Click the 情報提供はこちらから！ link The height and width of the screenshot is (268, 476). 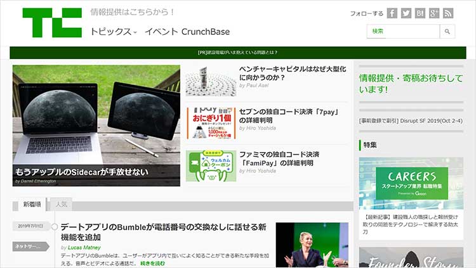133,12
